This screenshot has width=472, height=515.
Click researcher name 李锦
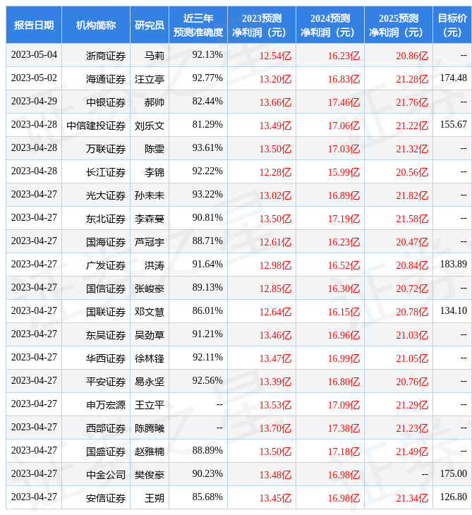click(x=155, y=172)
